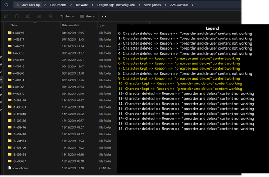269x177 pixels.
Task: Select folder icon of 11-496363
Action: pyautogui.click(x=9, y=107)
